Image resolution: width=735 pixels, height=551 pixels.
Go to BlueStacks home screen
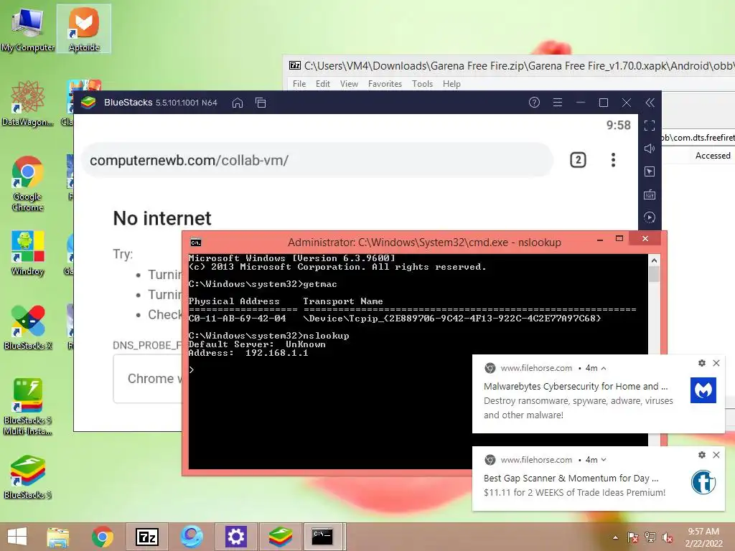(238, 103)
